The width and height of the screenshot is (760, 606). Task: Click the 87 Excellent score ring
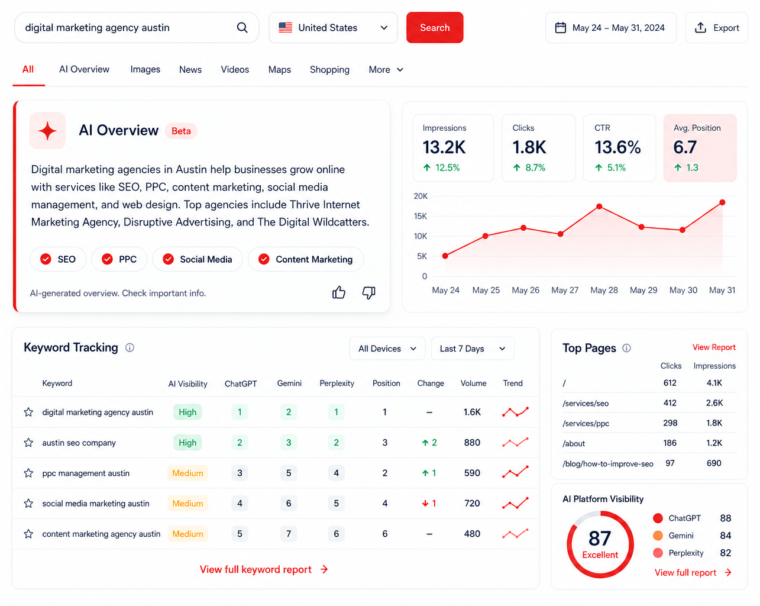(600, 544)
